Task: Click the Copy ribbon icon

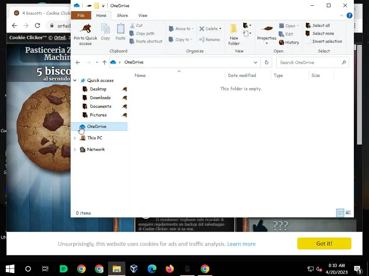Action: pos(105,29)
